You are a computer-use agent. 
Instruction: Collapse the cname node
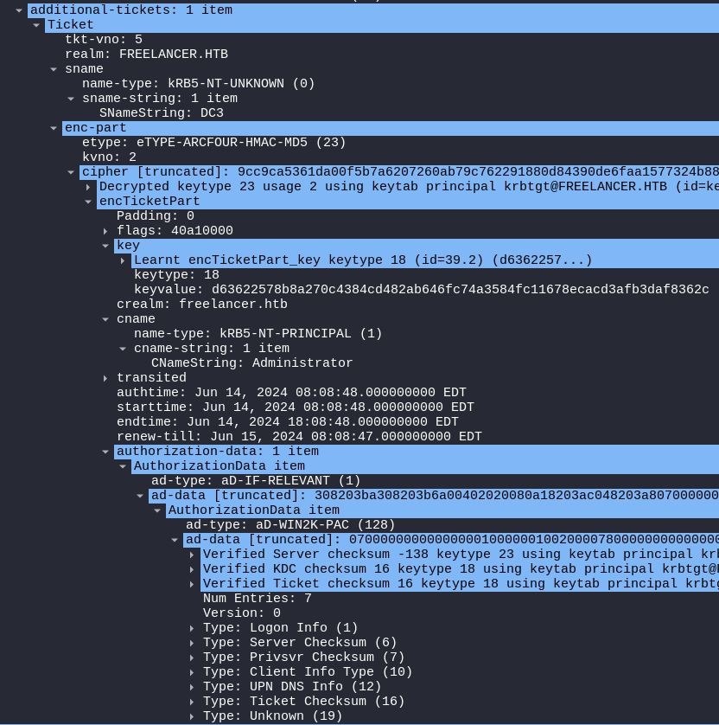point(105,319)
